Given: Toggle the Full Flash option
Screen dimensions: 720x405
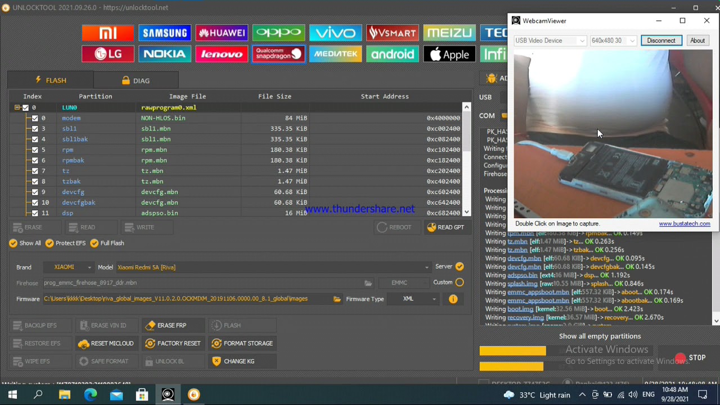Looking at the screenshot, I should click(107, 243).
